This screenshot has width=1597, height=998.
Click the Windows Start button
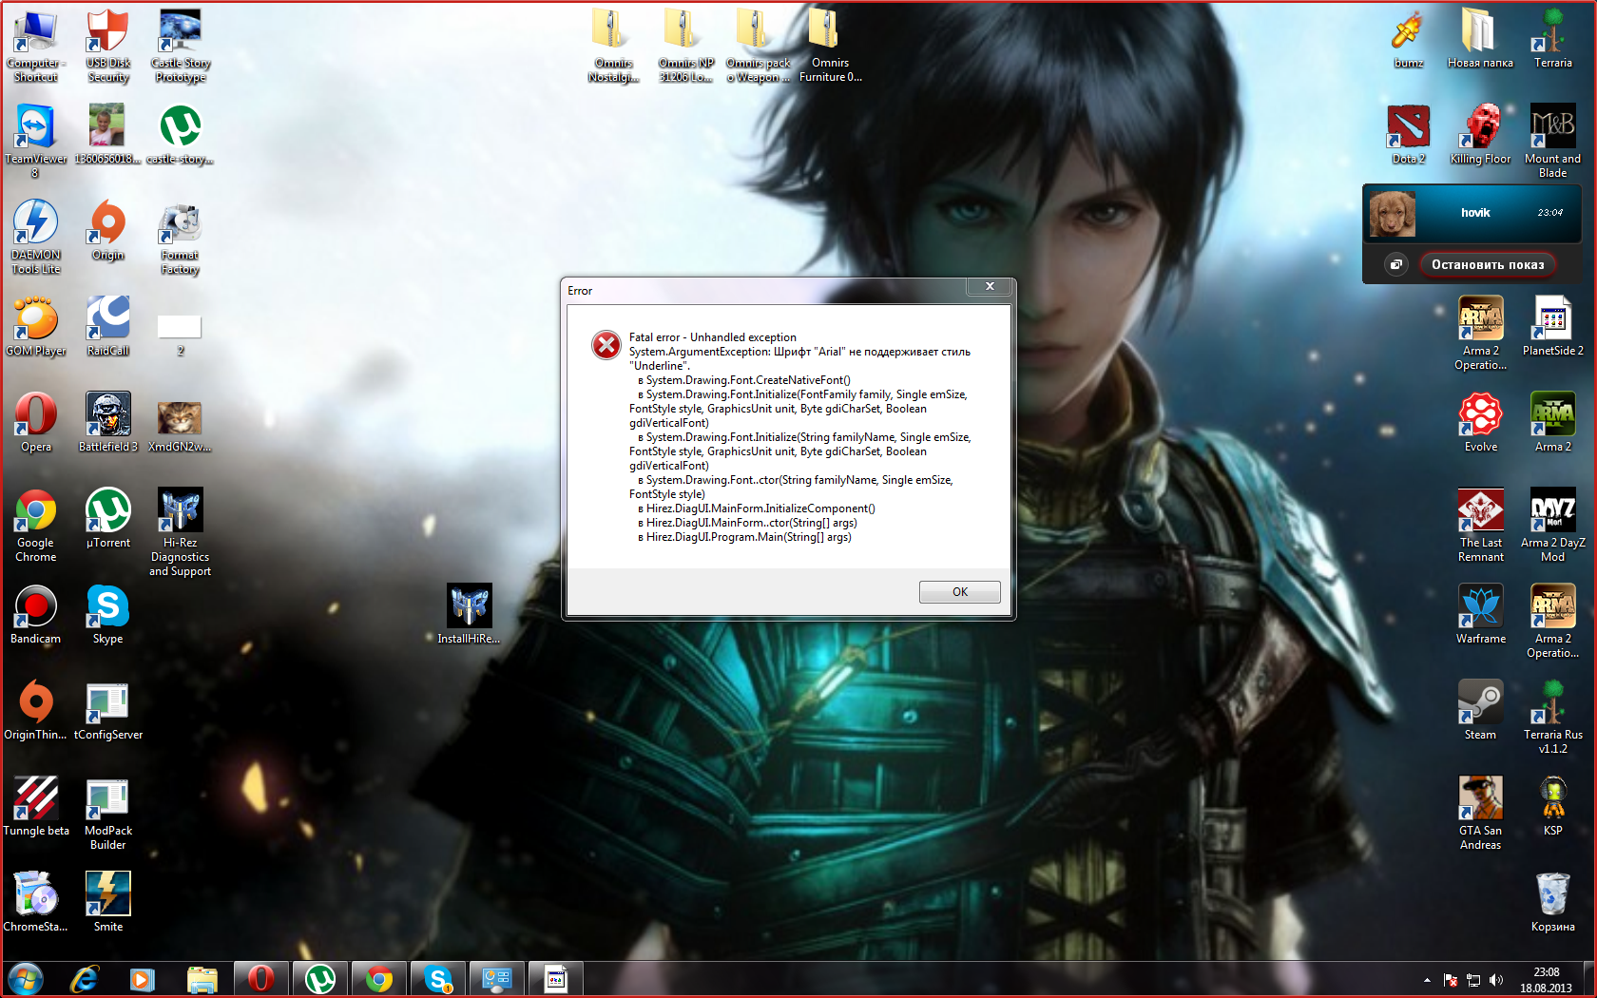(26, 979)
